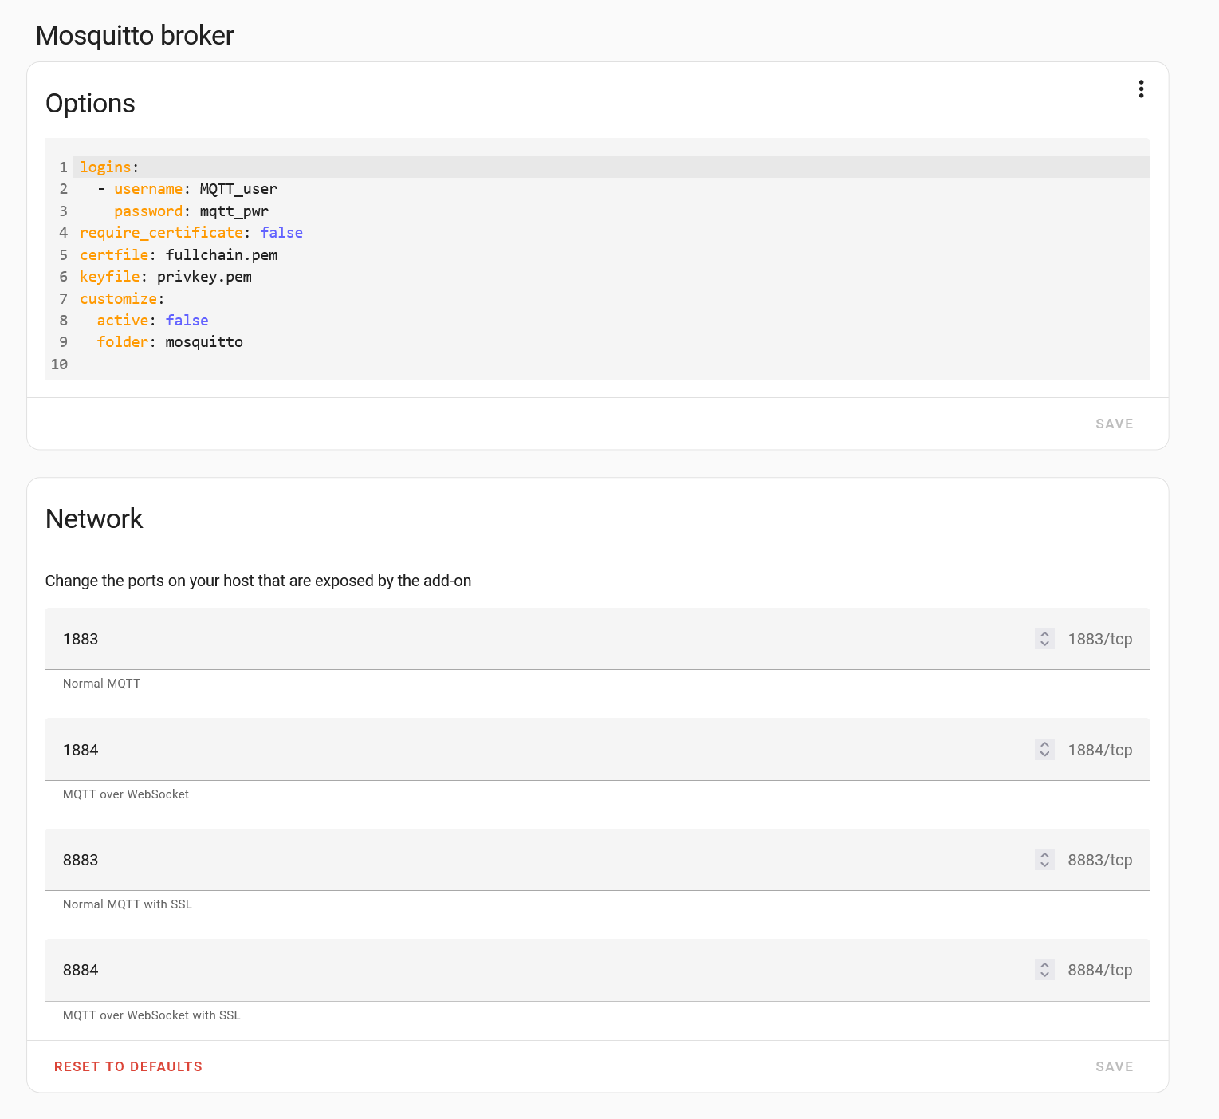The height and width of the screenshot is (1119, 1219).
Task: Place cursor on password value mqtt_pwr
Action: (x=234, y=211)
